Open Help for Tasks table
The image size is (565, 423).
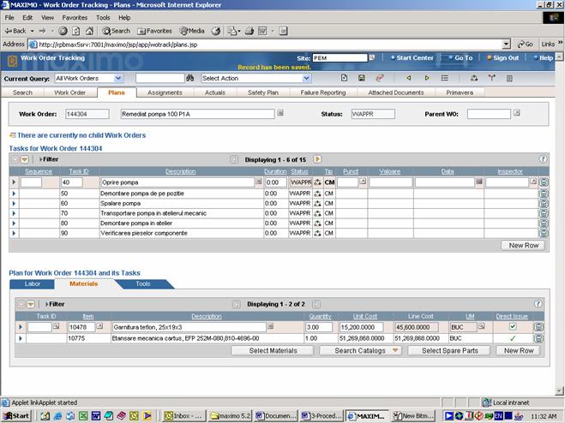(543, 159)
